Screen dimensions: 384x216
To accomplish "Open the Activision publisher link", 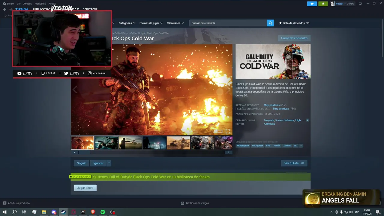I will pos(269,124).
